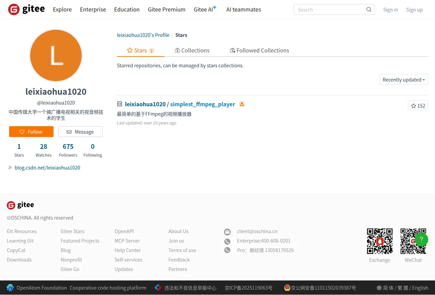This screenshot has height=295, width=435.
Task: Open Help Center footer link
Action: pos(128,250)
